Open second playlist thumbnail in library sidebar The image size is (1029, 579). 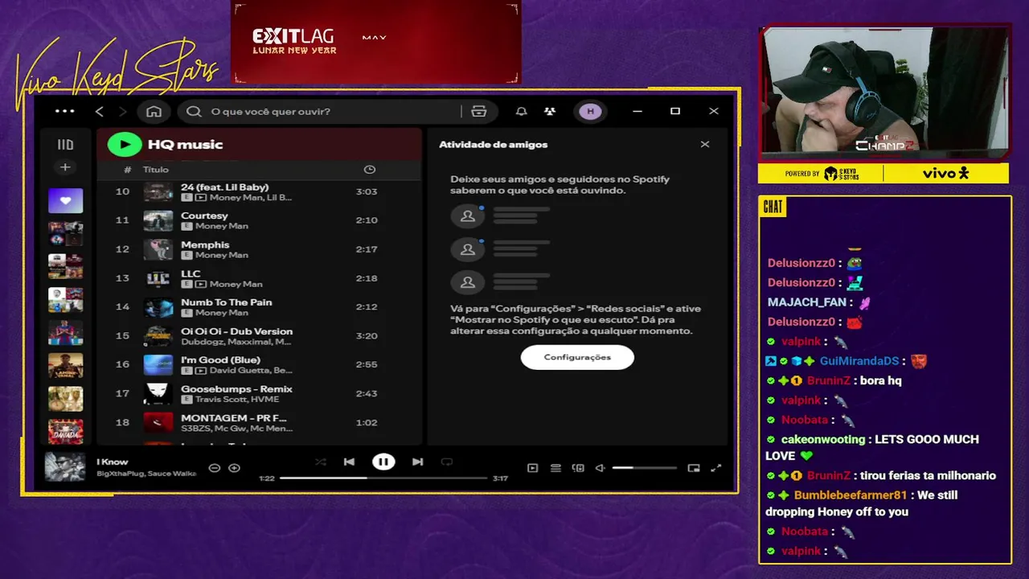[65, 233]
